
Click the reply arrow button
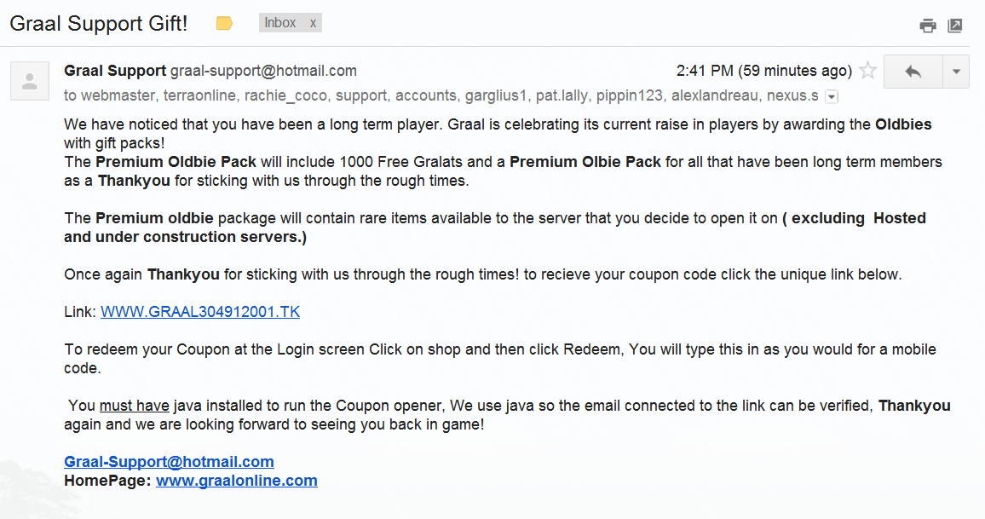click(913, 72)
